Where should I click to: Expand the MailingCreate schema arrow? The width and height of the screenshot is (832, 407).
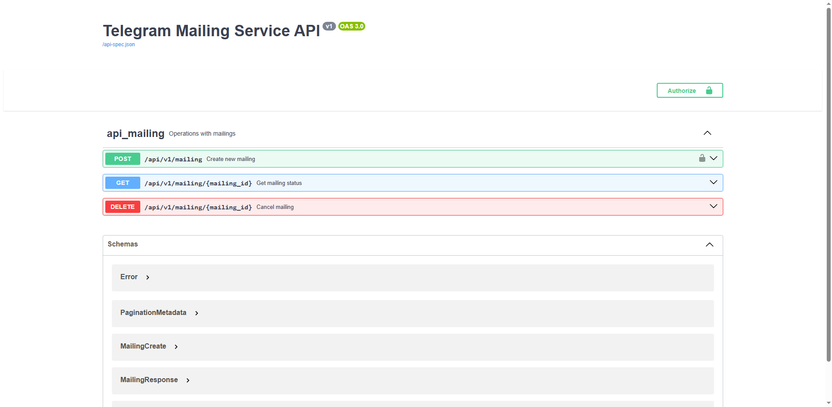(176, 347)
